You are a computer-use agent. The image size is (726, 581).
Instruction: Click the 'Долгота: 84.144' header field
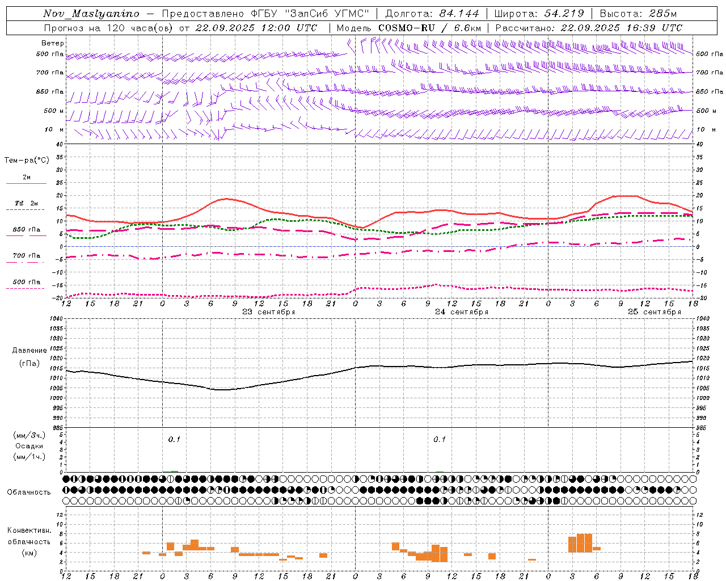click(432, 14)
